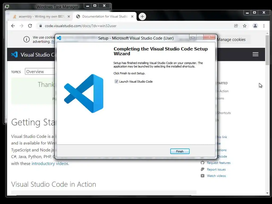This screenshot has width=272, height=204.
Task: Click the Visual Studio Code logo on the site header
Action: [14, 55]
